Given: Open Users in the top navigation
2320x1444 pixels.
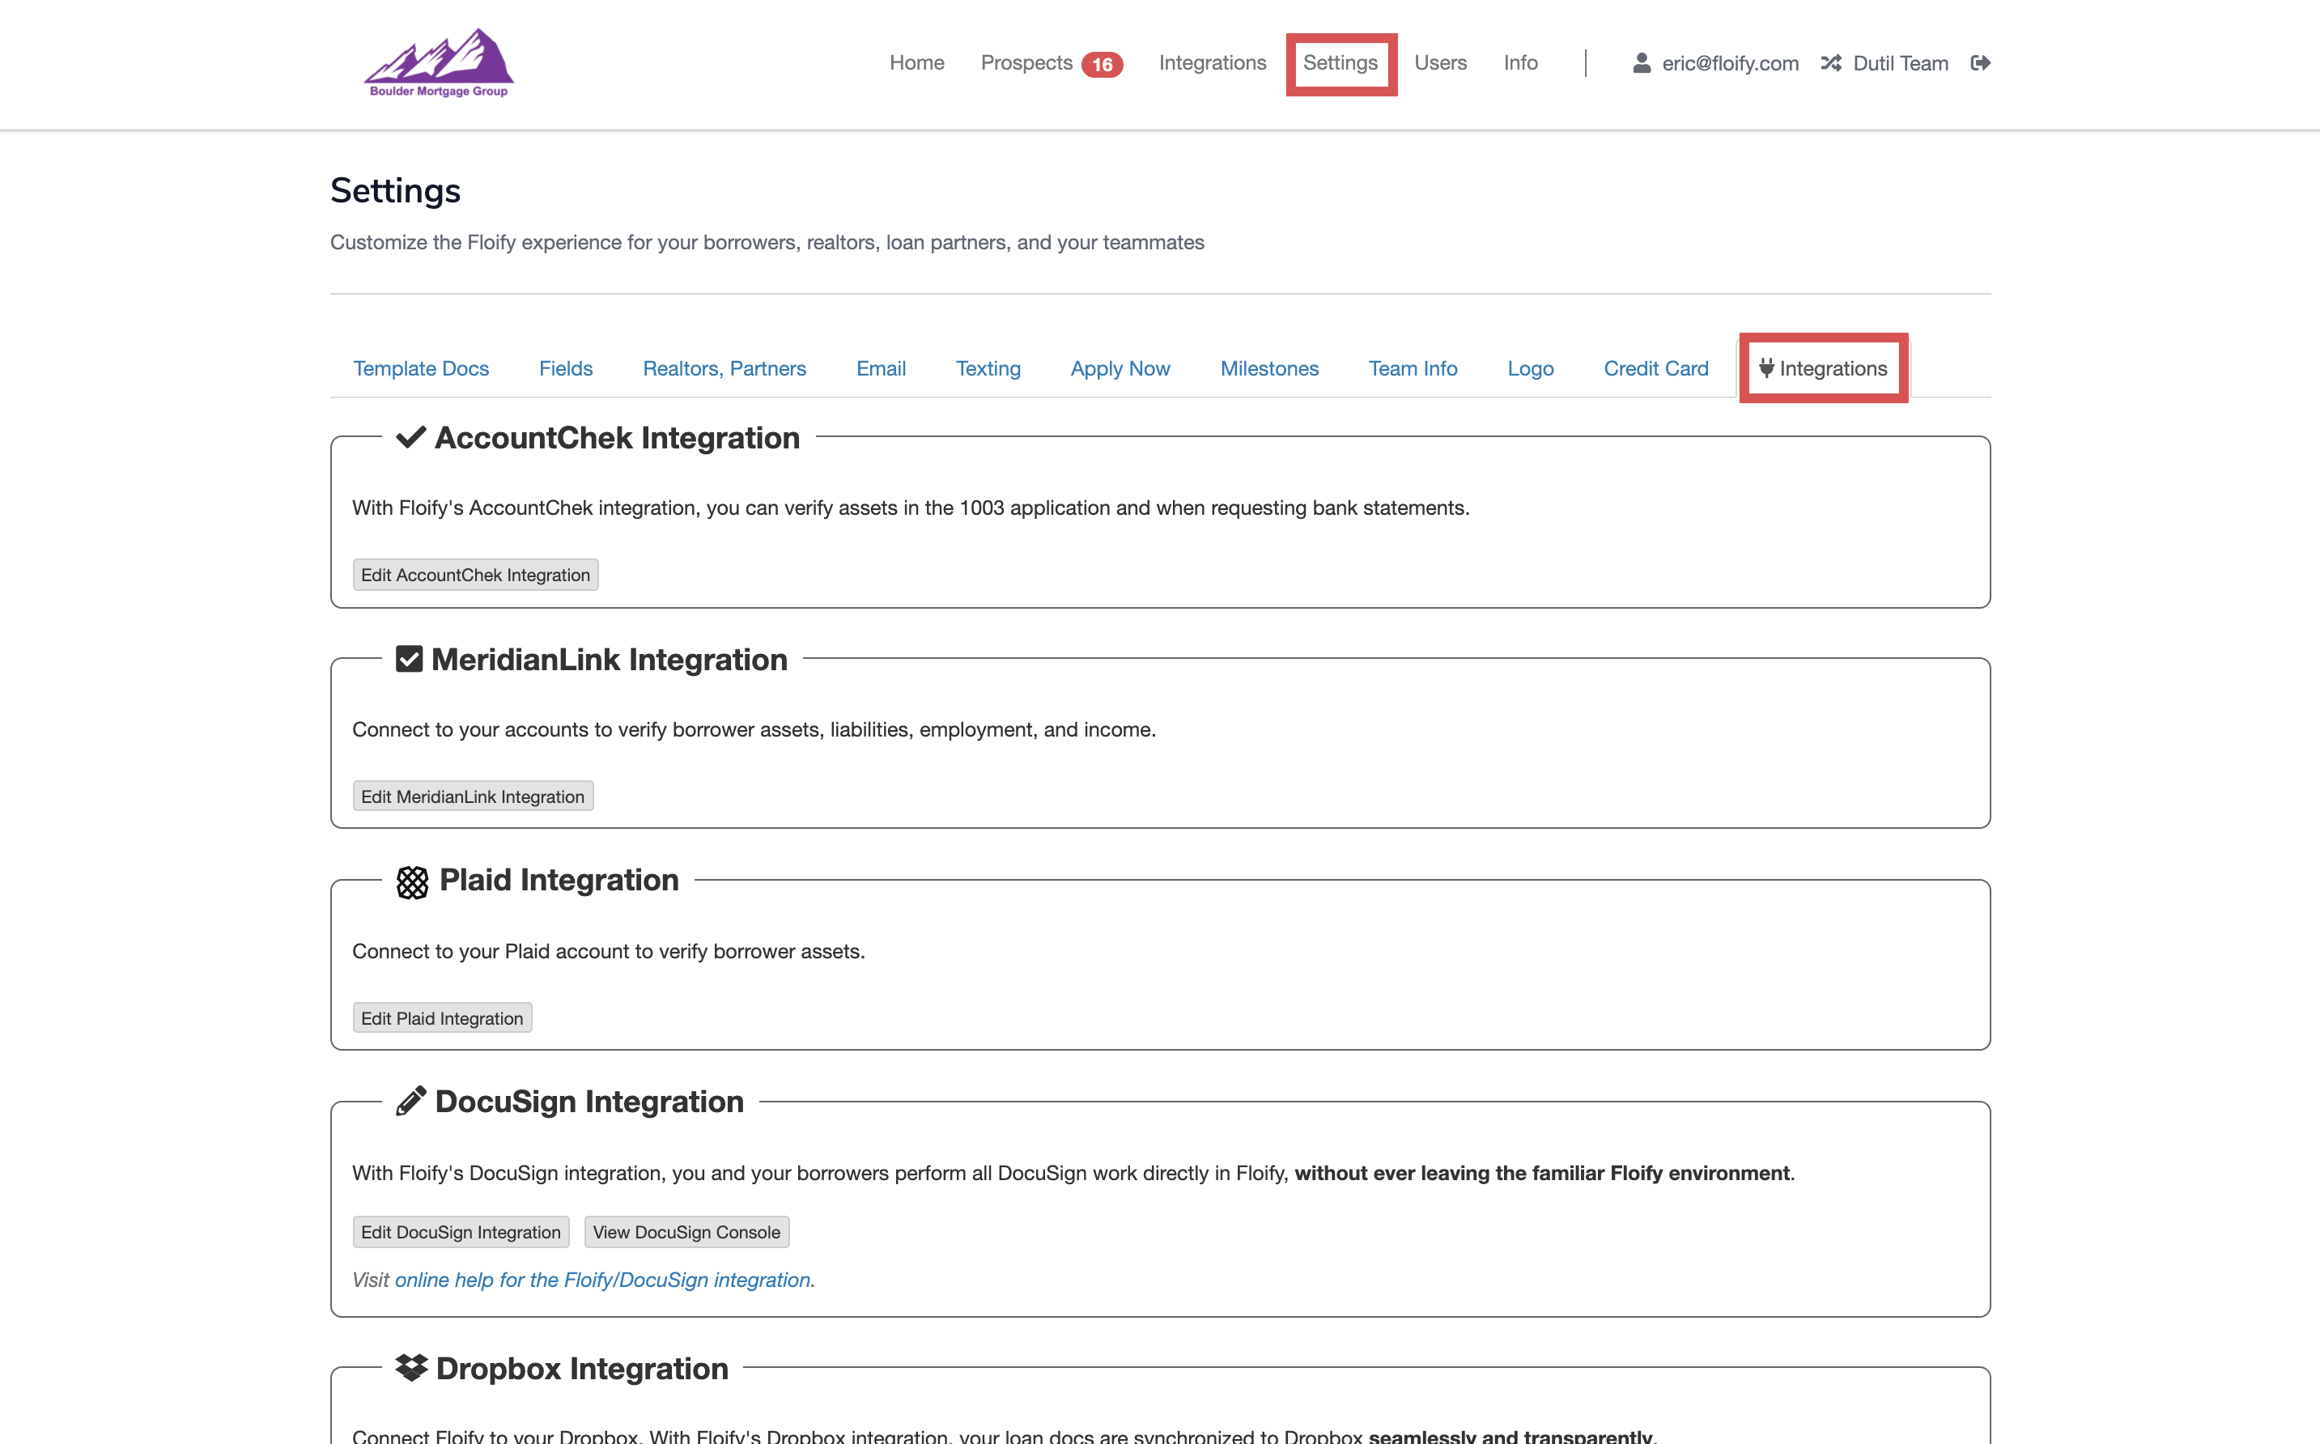Looking at the screenshot, I should pyautogui.click(x=1439, y=63).
